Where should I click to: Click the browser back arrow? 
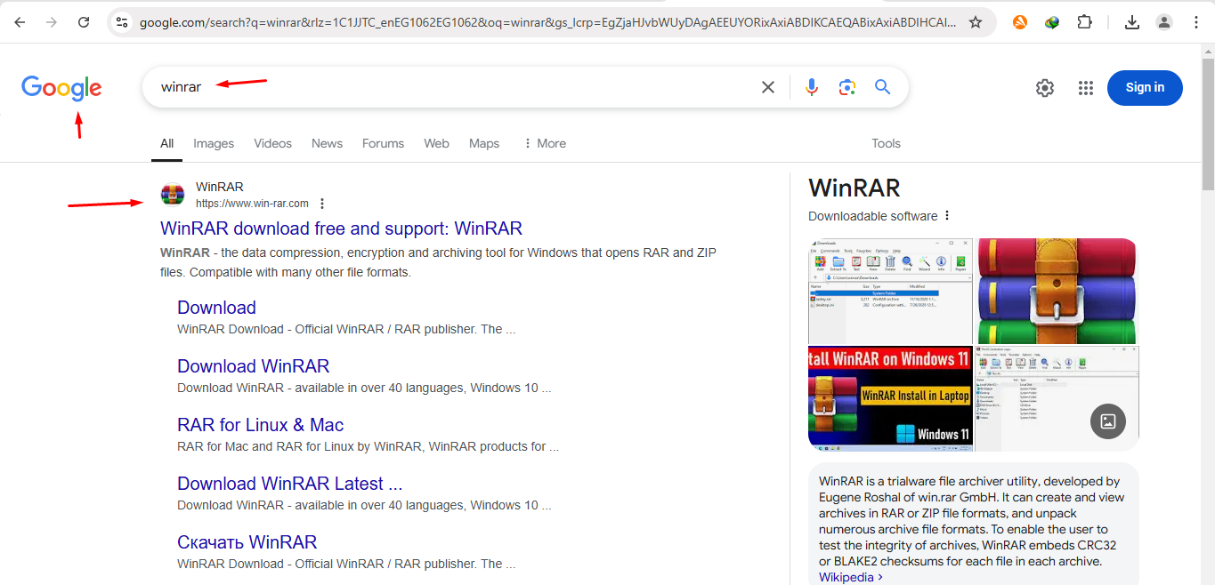point(20,22)
